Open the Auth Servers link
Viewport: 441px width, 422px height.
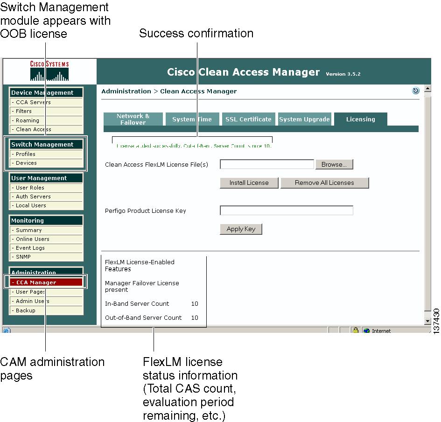click(46, 197)
